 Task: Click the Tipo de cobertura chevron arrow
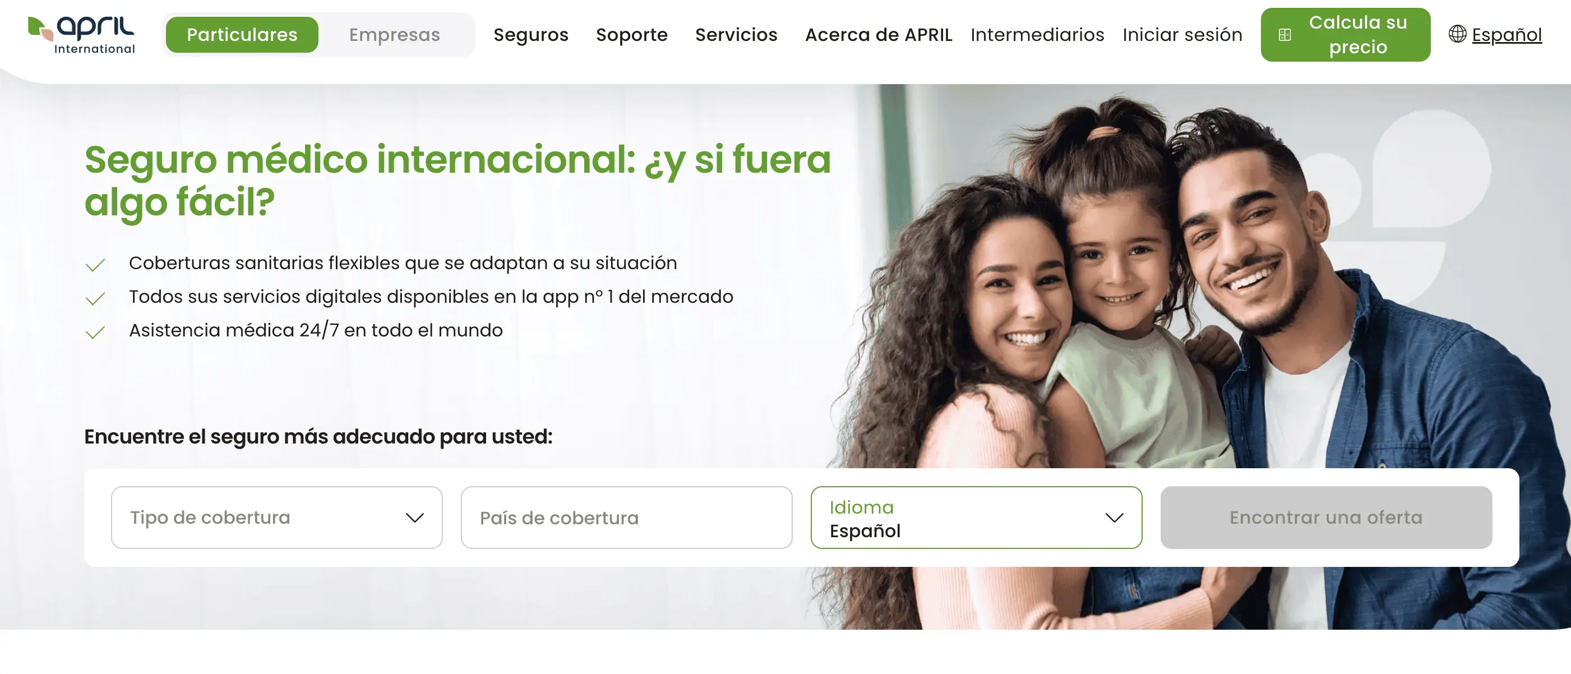coord(415,518)
